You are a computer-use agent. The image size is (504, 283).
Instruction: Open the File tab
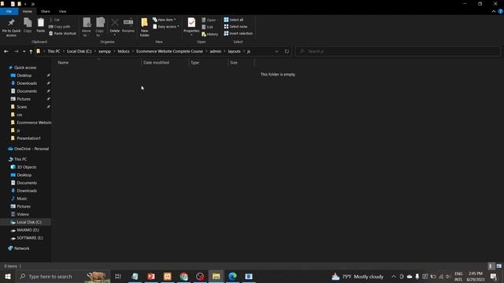tap(9, 11)
